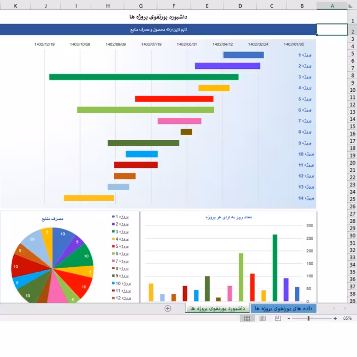Switch to Normal view in status bar
357x357 pixels.
click(247, 318)
